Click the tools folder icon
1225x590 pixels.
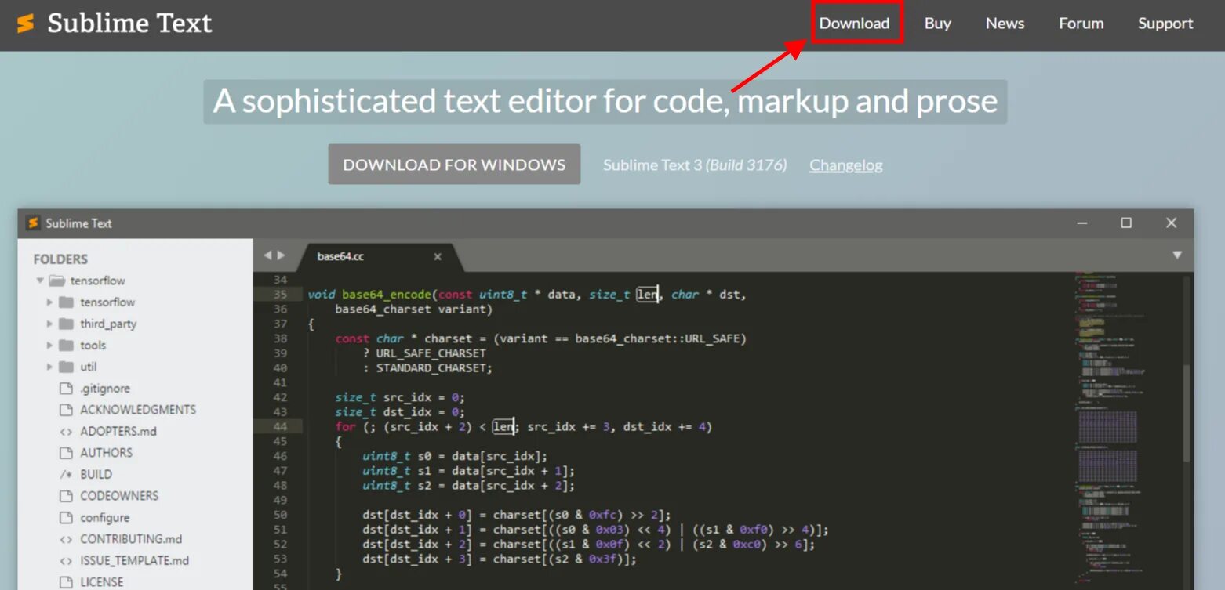(x=66, y=346)
